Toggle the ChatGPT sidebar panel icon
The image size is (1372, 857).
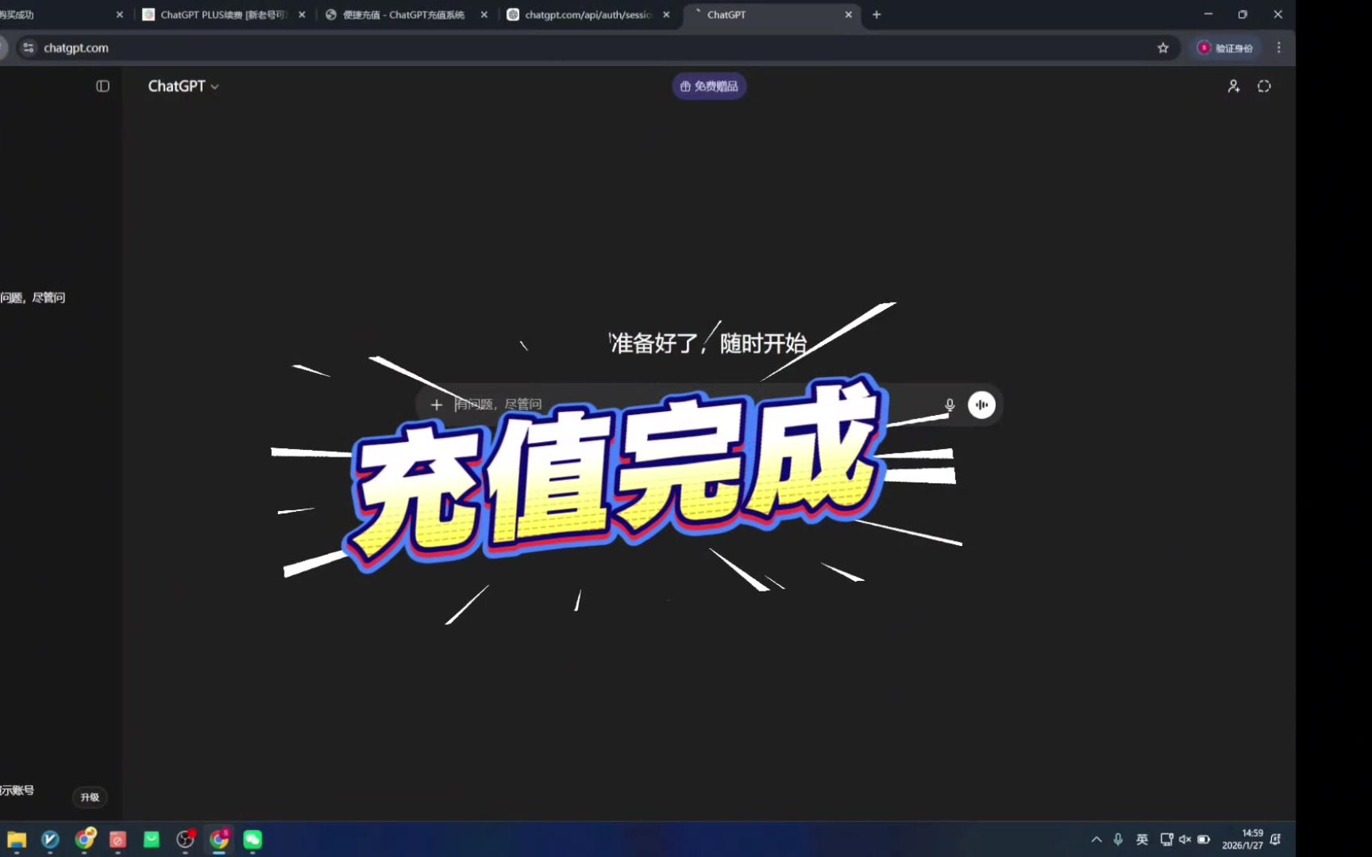(102, 86)
